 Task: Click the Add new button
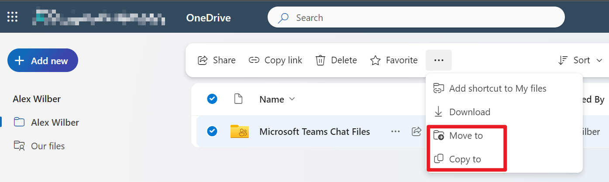pos(43,61)
